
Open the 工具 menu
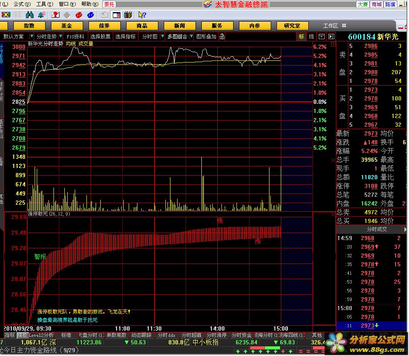coord(45,4)
